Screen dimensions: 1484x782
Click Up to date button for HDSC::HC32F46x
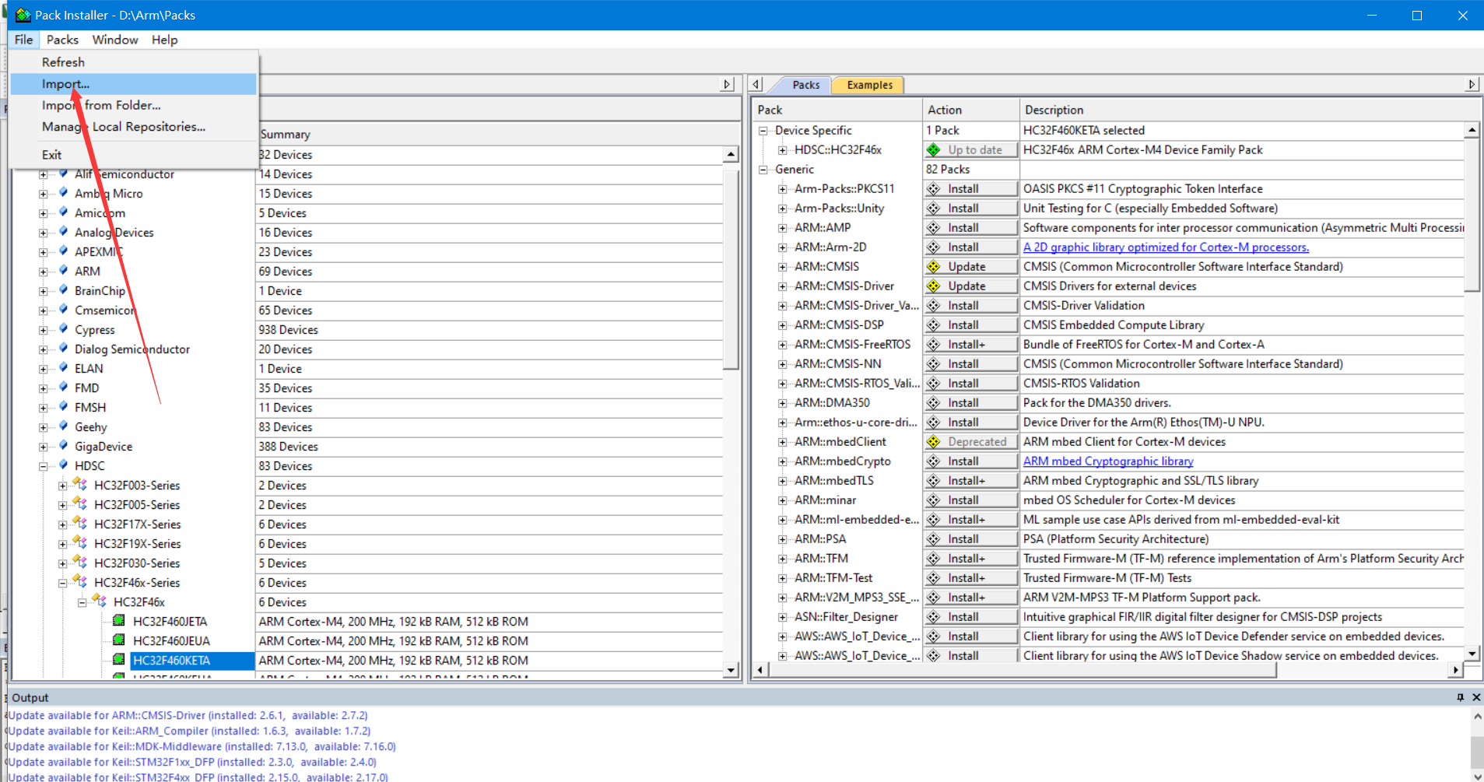tap(971, 150)
